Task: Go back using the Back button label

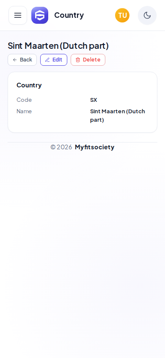Action: (x=26, y=59)
